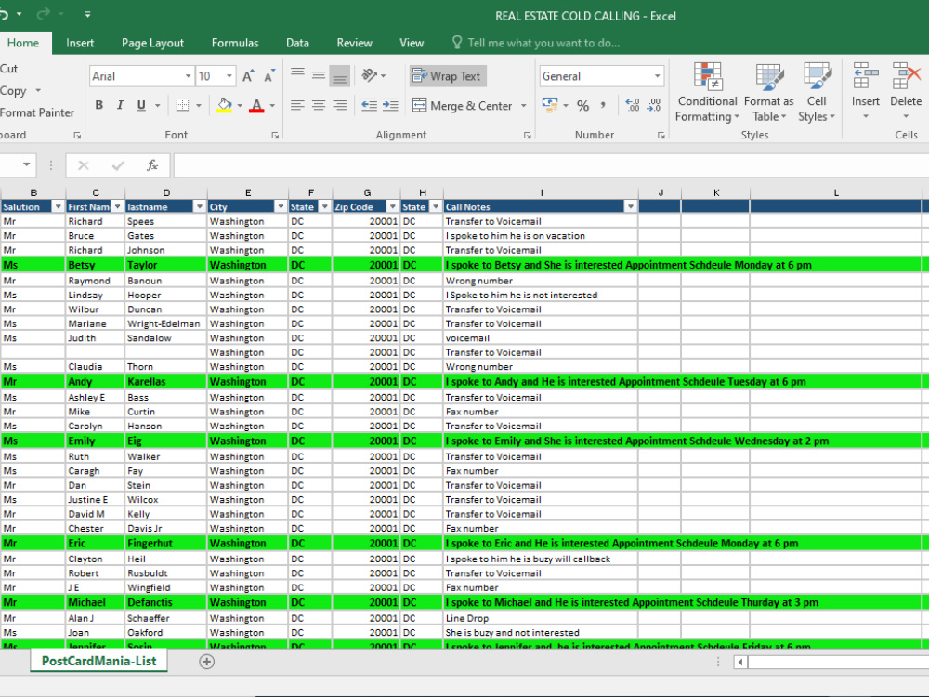Toggle Wrap Text
Viewport: 929px width, 697px height.
click(448, 76)
